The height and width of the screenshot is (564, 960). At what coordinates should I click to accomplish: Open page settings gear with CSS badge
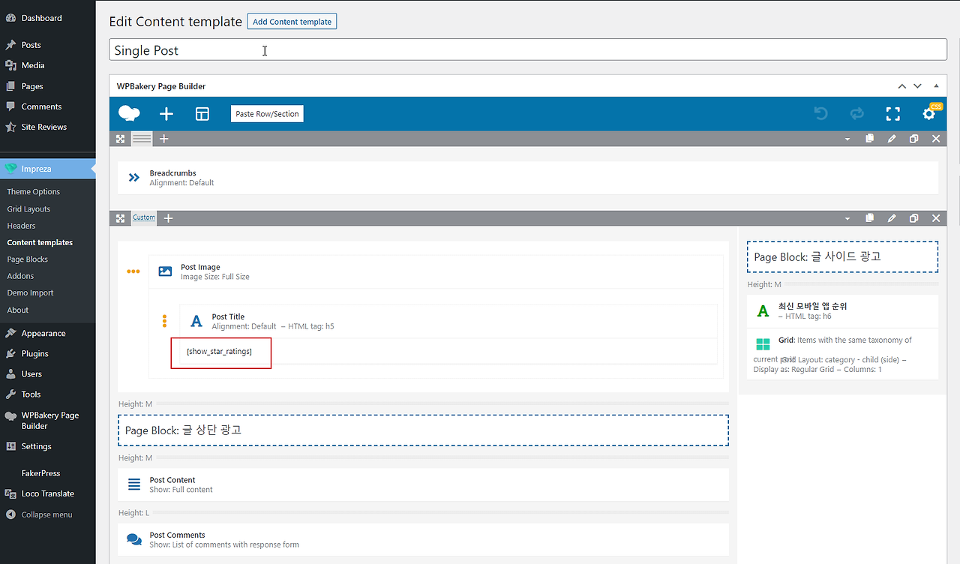point(930,113)
